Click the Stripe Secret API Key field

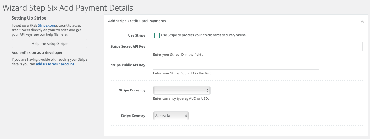tap(258, 46)
